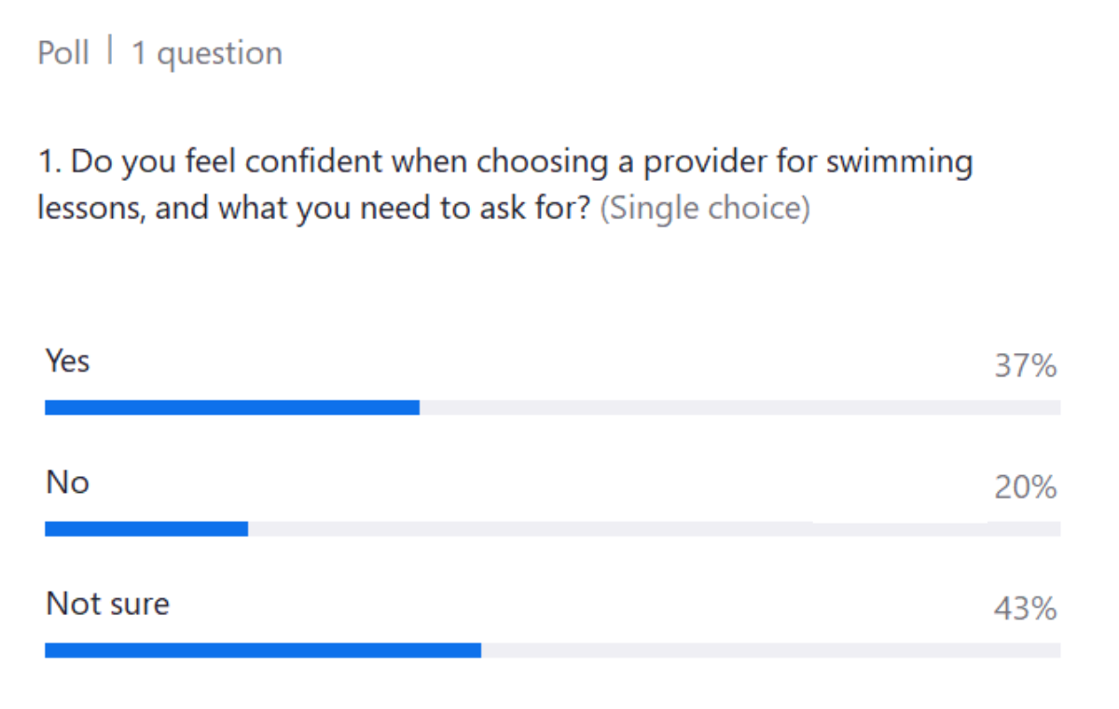Click the gray unfilled part of the Yes bar
This screenshot has height=709, width=1119.
(x=739, y=407)
